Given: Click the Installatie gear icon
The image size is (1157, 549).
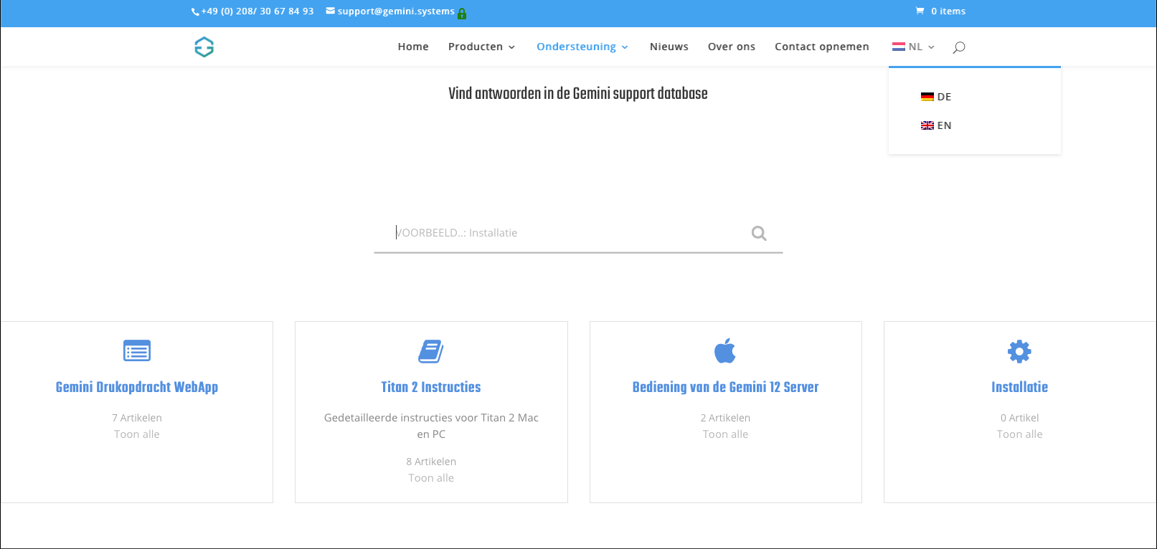Looking at the screenshot, I should click(x=1019, y=351).
